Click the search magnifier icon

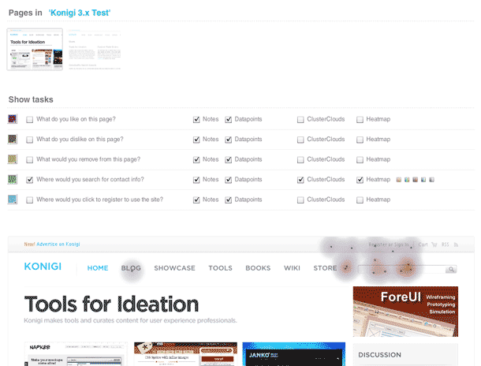(451, 269)
